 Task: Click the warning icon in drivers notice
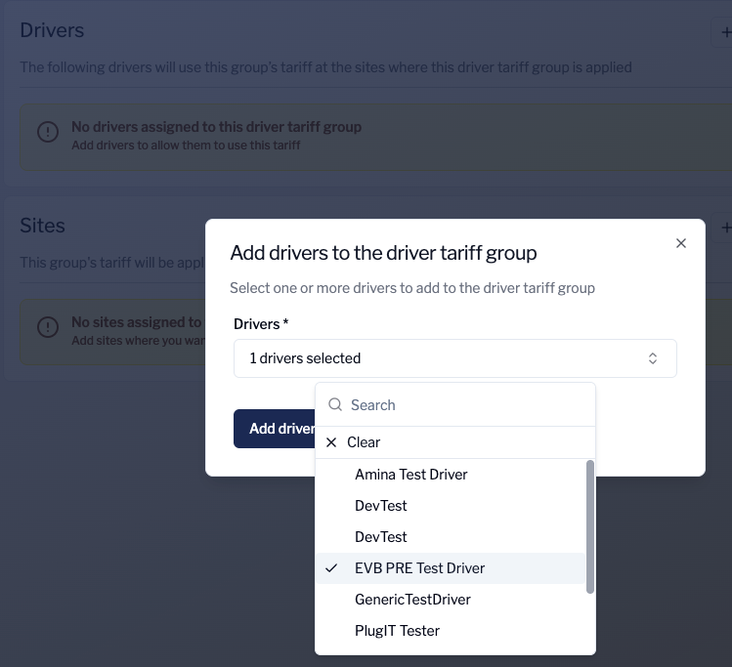[x=47, y=131]
